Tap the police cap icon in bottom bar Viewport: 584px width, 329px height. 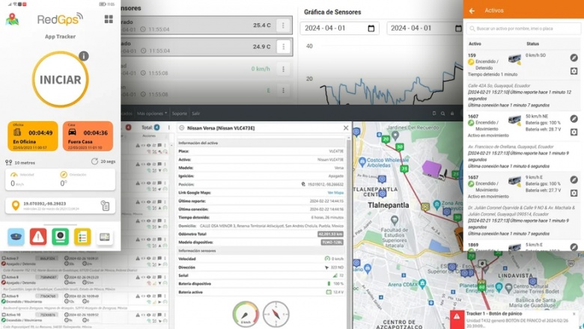click(x=16, y=236)
